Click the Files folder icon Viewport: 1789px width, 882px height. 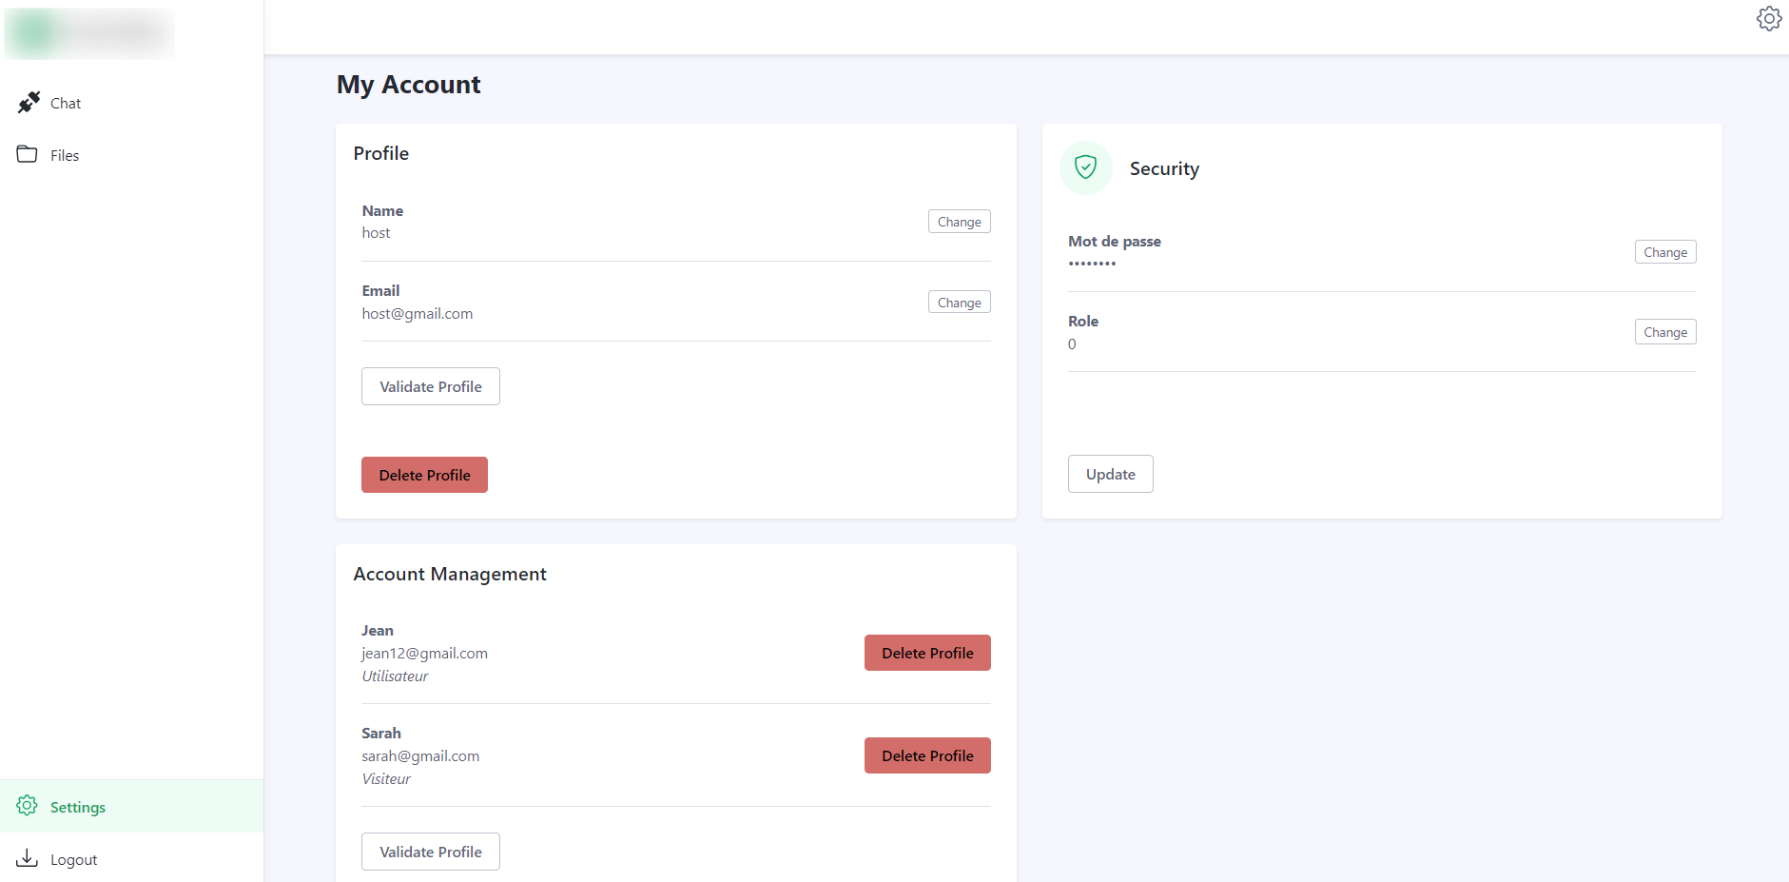[28, 154]
